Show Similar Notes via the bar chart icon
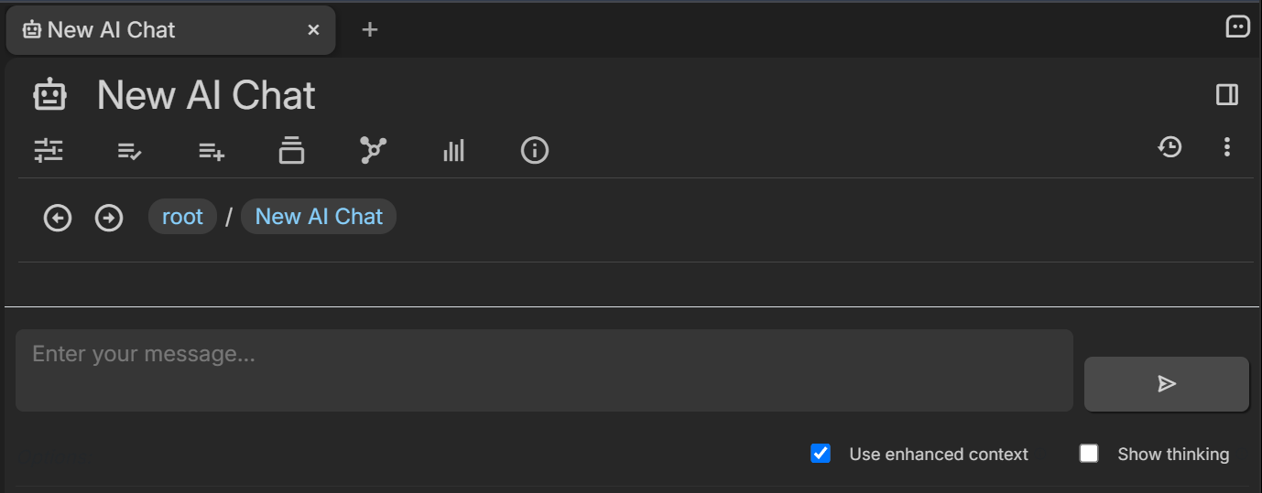 pos(453,150)
